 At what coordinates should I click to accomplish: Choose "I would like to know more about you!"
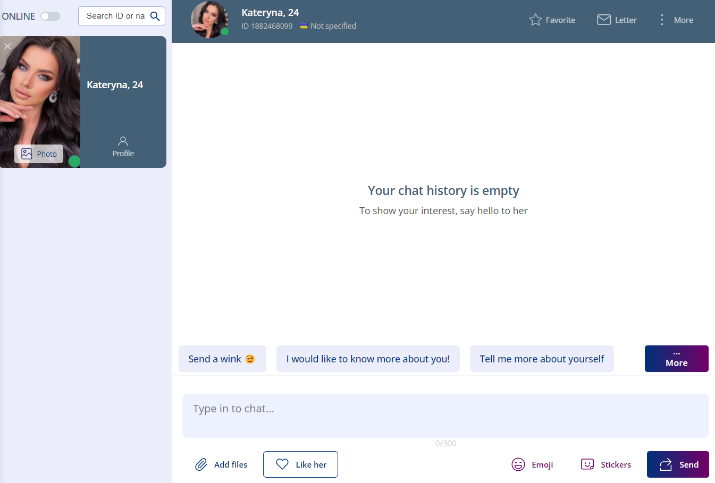pyautogui.click(x=368, y=359)
